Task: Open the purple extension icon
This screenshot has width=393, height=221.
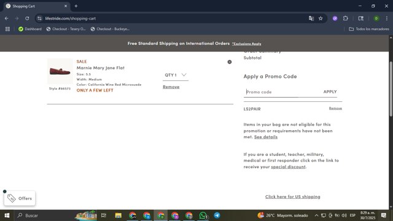Action: coord(335,18)
